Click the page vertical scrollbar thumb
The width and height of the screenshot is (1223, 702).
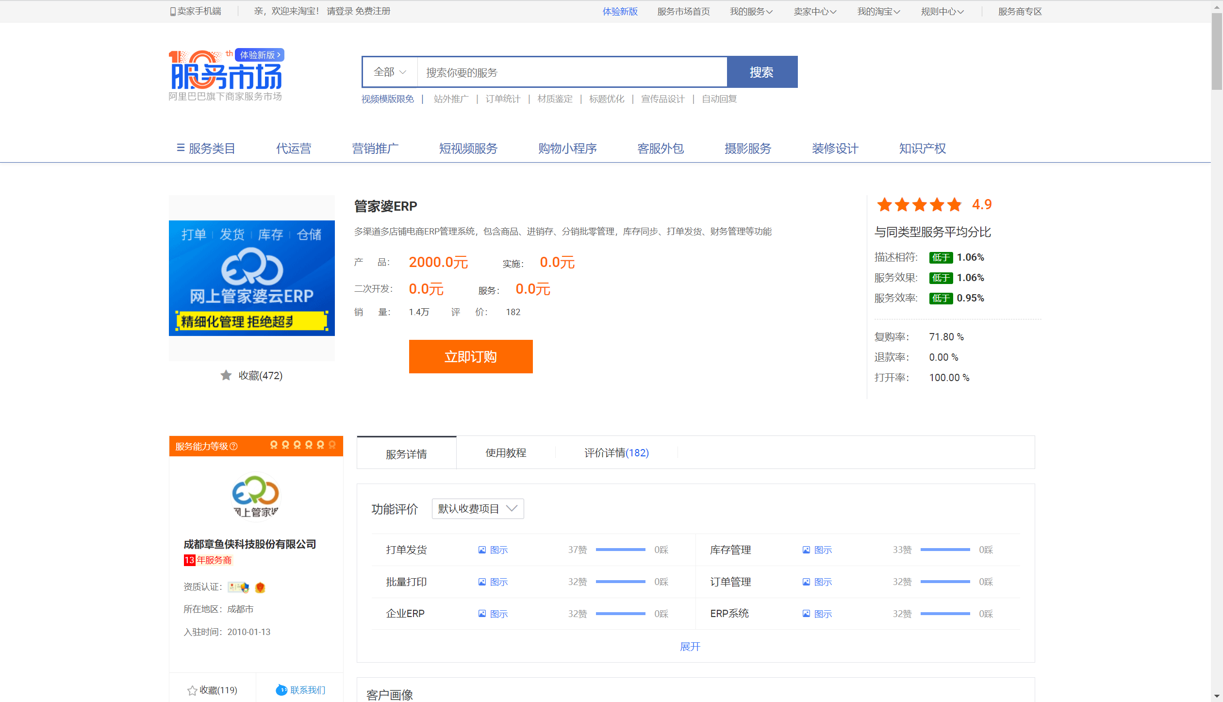pos(1216,51)
